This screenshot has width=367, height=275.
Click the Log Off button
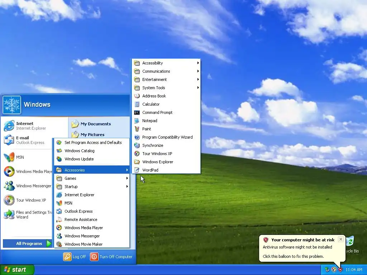pyautogui.click(x=75, y=257)
